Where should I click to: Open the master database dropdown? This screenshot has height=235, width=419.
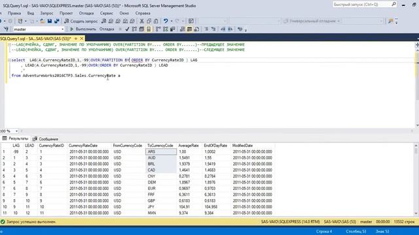point(63,29)
